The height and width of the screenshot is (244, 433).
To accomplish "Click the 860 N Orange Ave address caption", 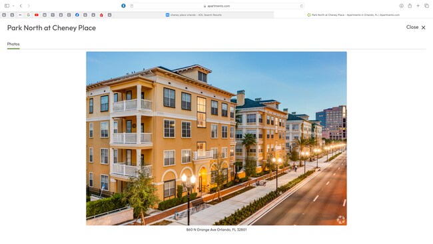I will [x=217, y=229].
